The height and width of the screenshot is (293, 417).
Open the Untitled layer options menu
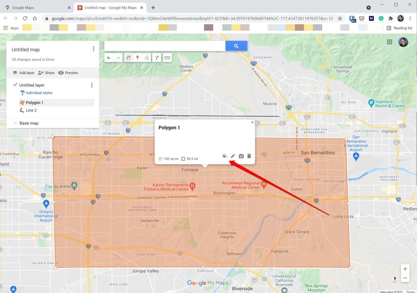coord(92,85)
